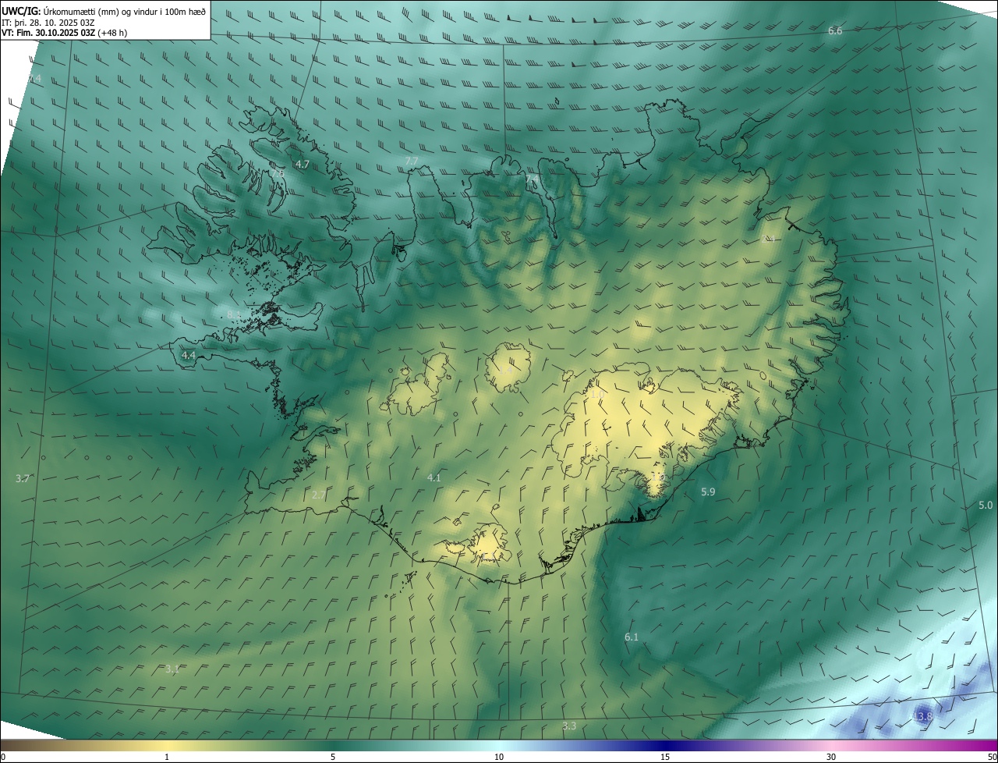
Task: Click the color scale tick label 10
Action: coord(499,757)
